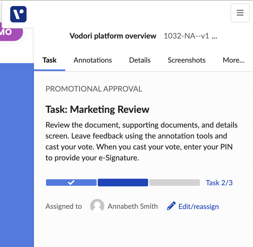Open the hamburger menu button
253x247 pixels.
(x=240, y=13)
